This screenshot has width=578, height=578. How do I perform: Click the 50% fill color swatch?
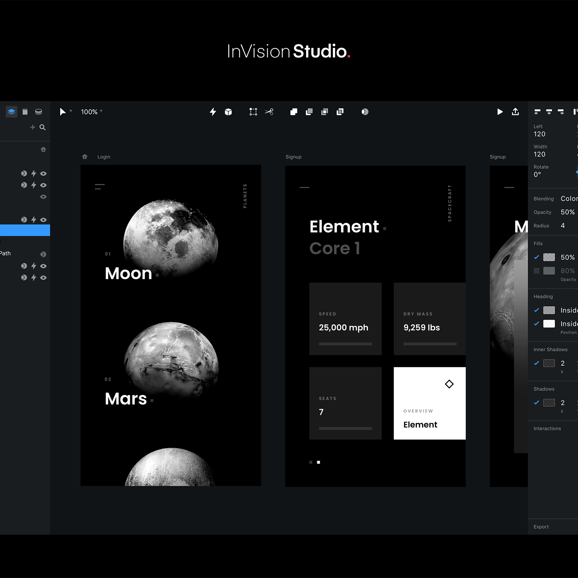pos(549,257)
